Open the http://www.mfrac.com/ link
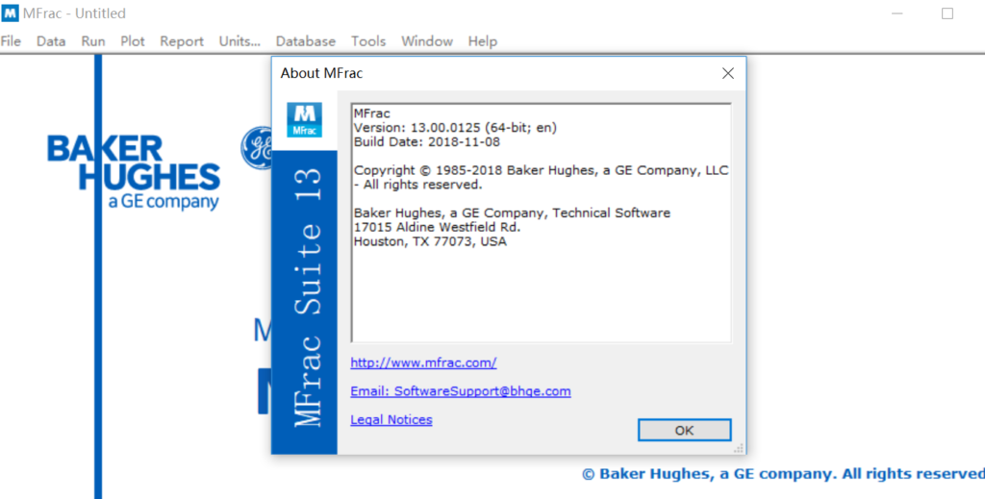 point(423,362)
